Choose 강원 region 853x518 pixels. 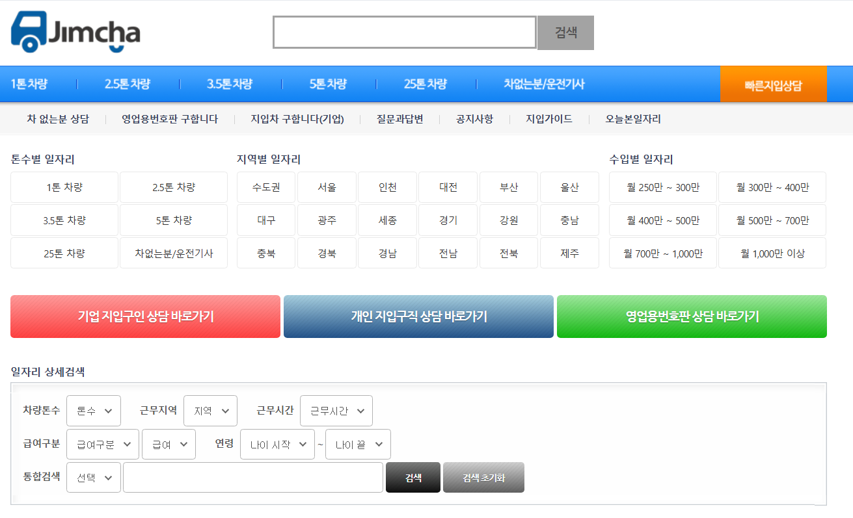(509, 220)
